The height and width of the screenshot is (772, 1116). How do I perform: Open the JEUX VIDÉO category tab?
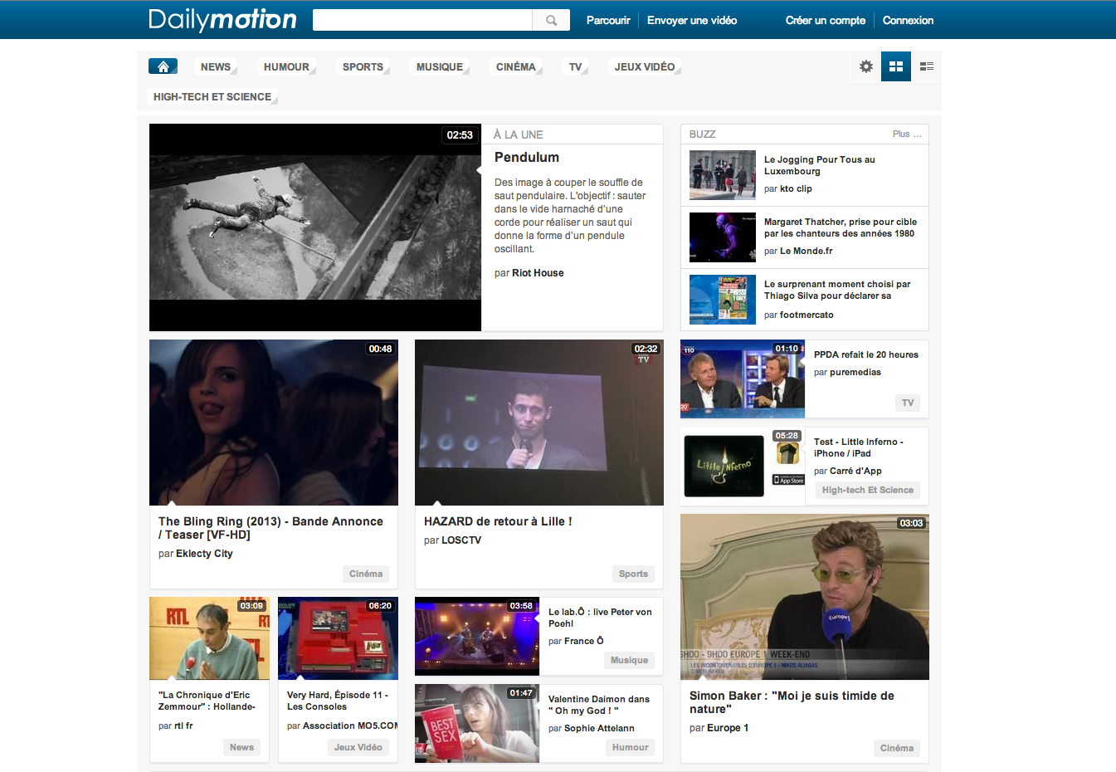click(x=645, y=66)
